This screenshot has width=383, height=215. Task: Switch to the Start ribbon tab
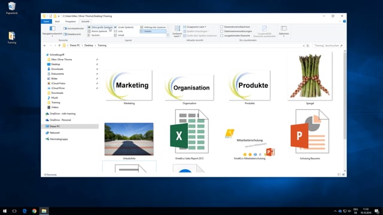[57, 21]
